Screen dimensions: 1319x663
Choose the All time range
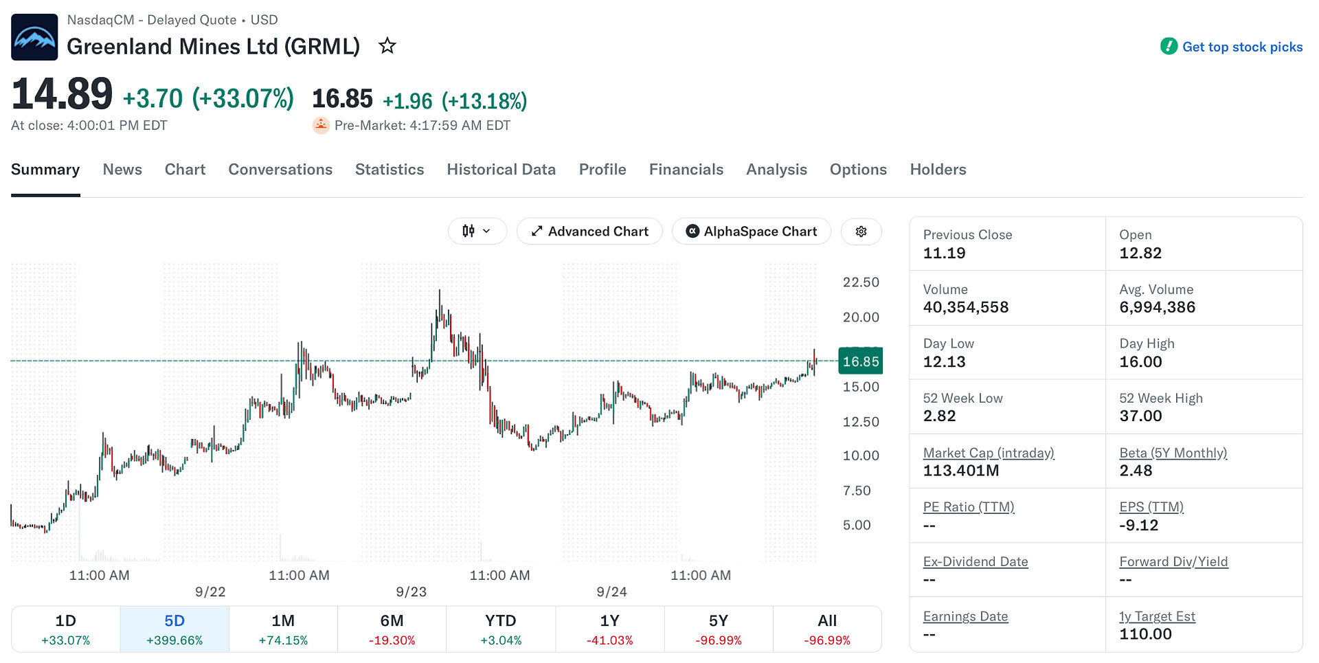(827, 629)
